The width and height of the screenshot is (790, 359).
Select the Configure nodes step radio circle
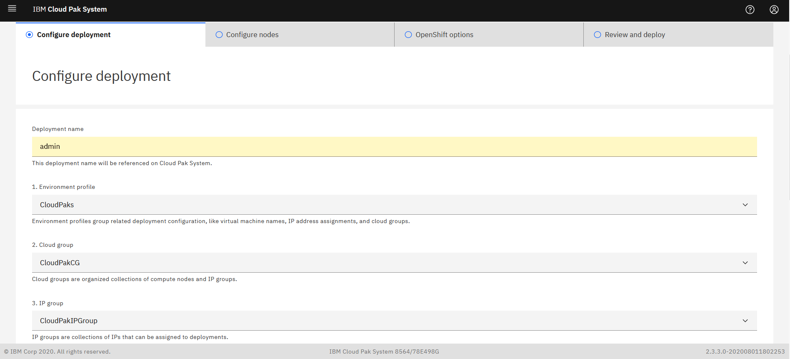pos(219,35)
